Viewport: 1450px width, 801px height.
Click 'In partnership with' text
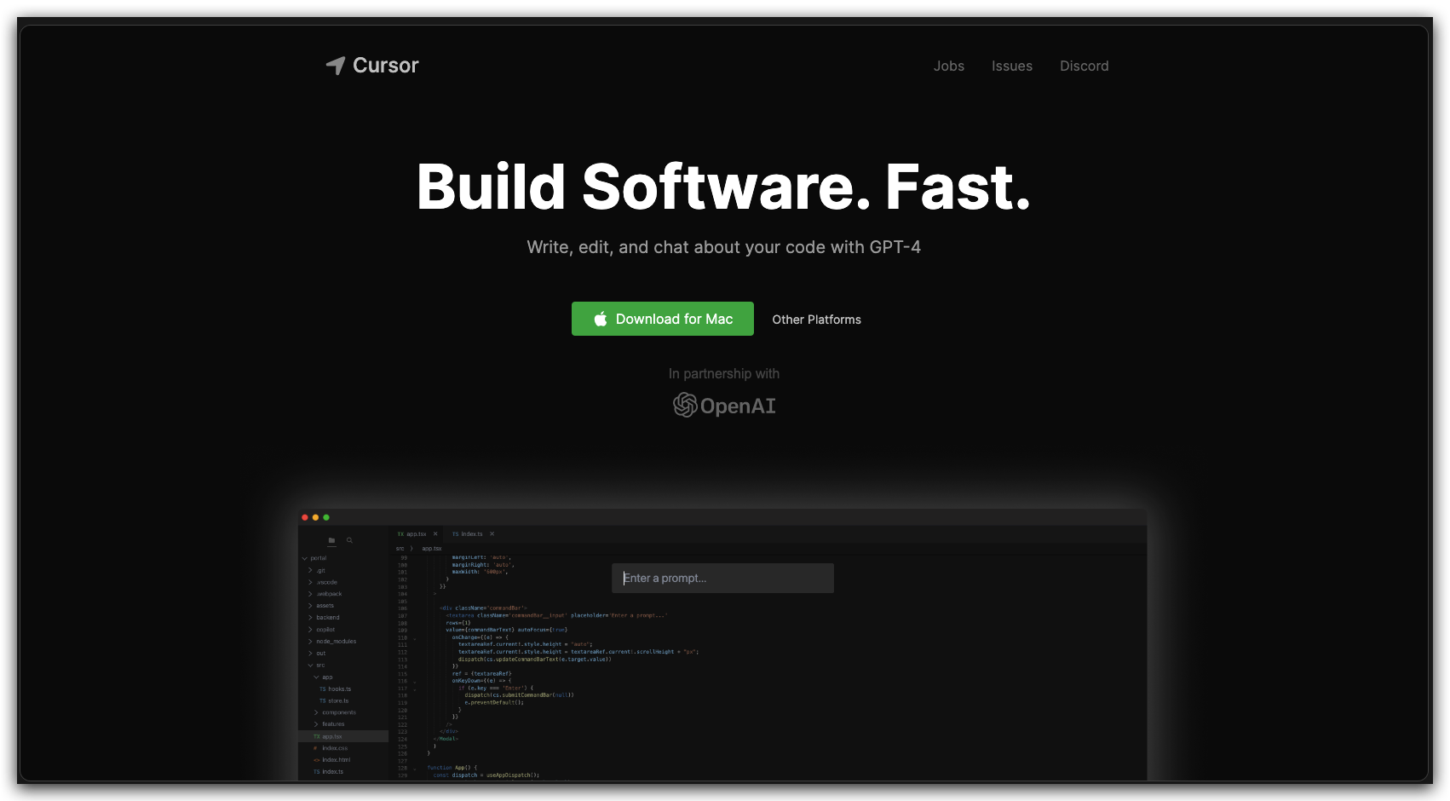pos(724,373)
